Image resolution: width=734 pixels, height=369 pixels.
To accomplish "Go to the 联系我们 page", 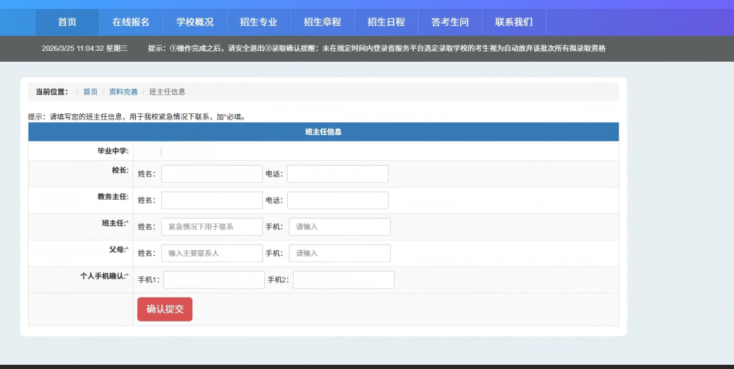I will (x=514, y=22).
